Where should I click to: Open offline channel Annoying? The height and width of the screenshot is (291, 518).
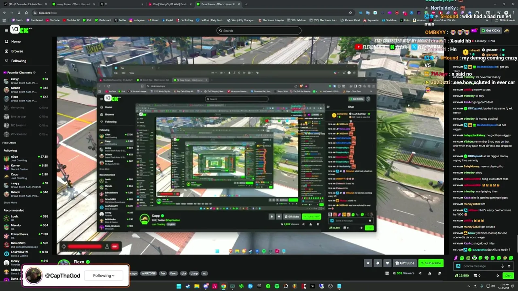coord(25,108)
